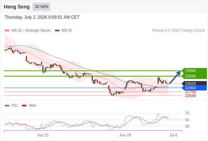
Task: Click the Hang Seng title
Action: pos(17,7)
